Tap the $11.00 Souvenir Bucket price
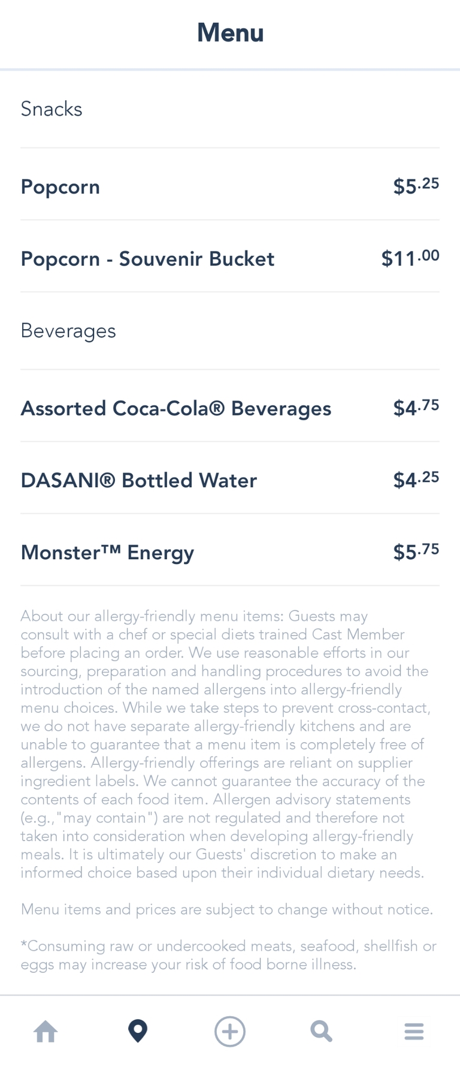The image size is (460, 1067). click(410, 258)
